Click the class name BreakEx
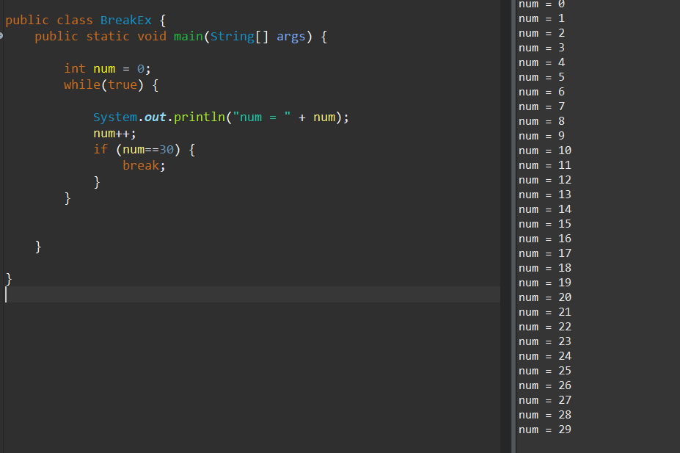680x453 pixels. click(x=126, y=21)
